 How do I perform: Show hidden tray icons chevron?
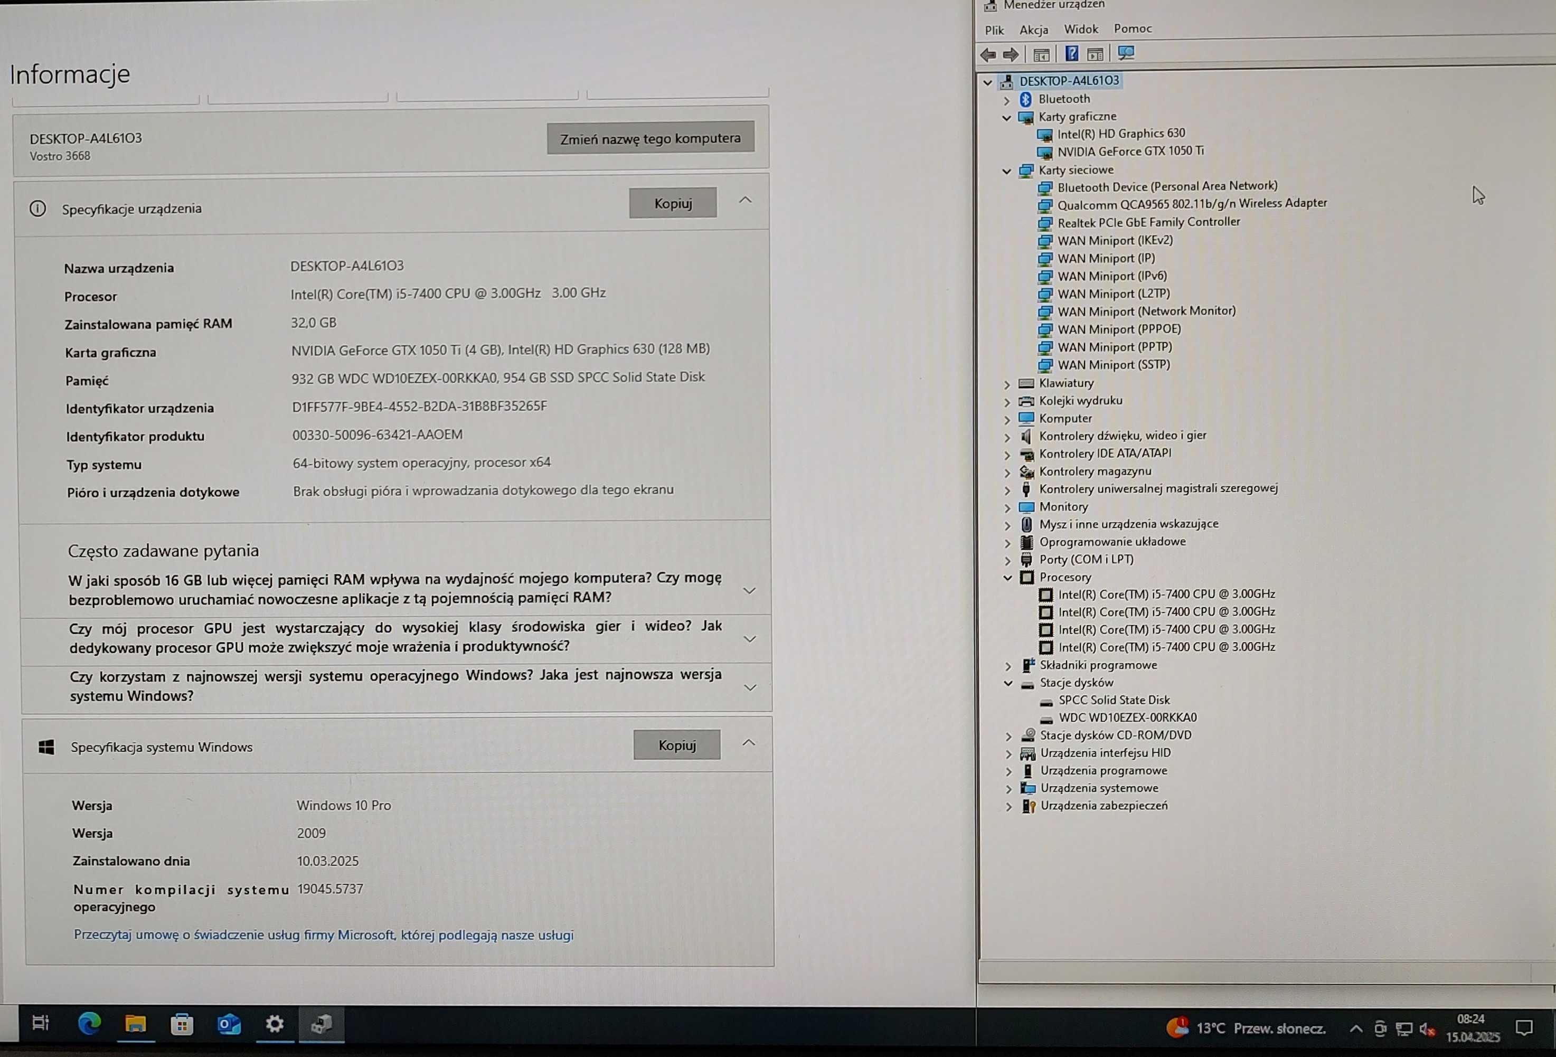pos(1356,1029)
